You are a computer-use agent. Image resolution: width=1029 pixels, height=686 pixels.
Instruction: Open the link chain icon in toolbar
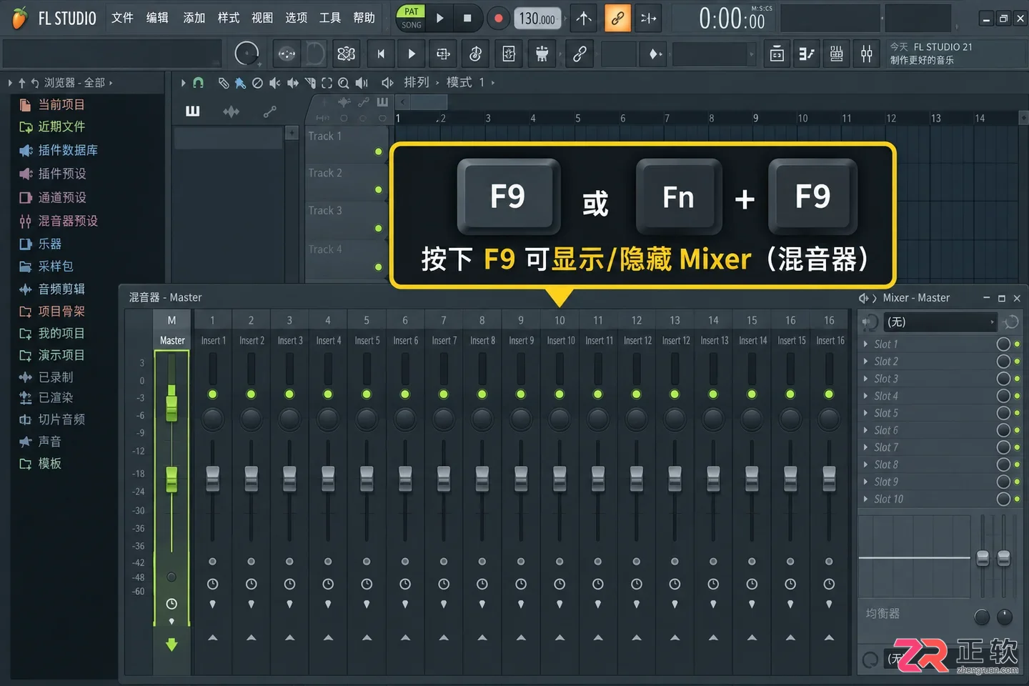tap(580, 54)
